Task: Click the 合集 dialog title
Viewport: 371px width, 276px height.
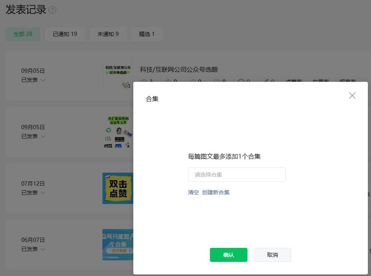Action: 152,99
